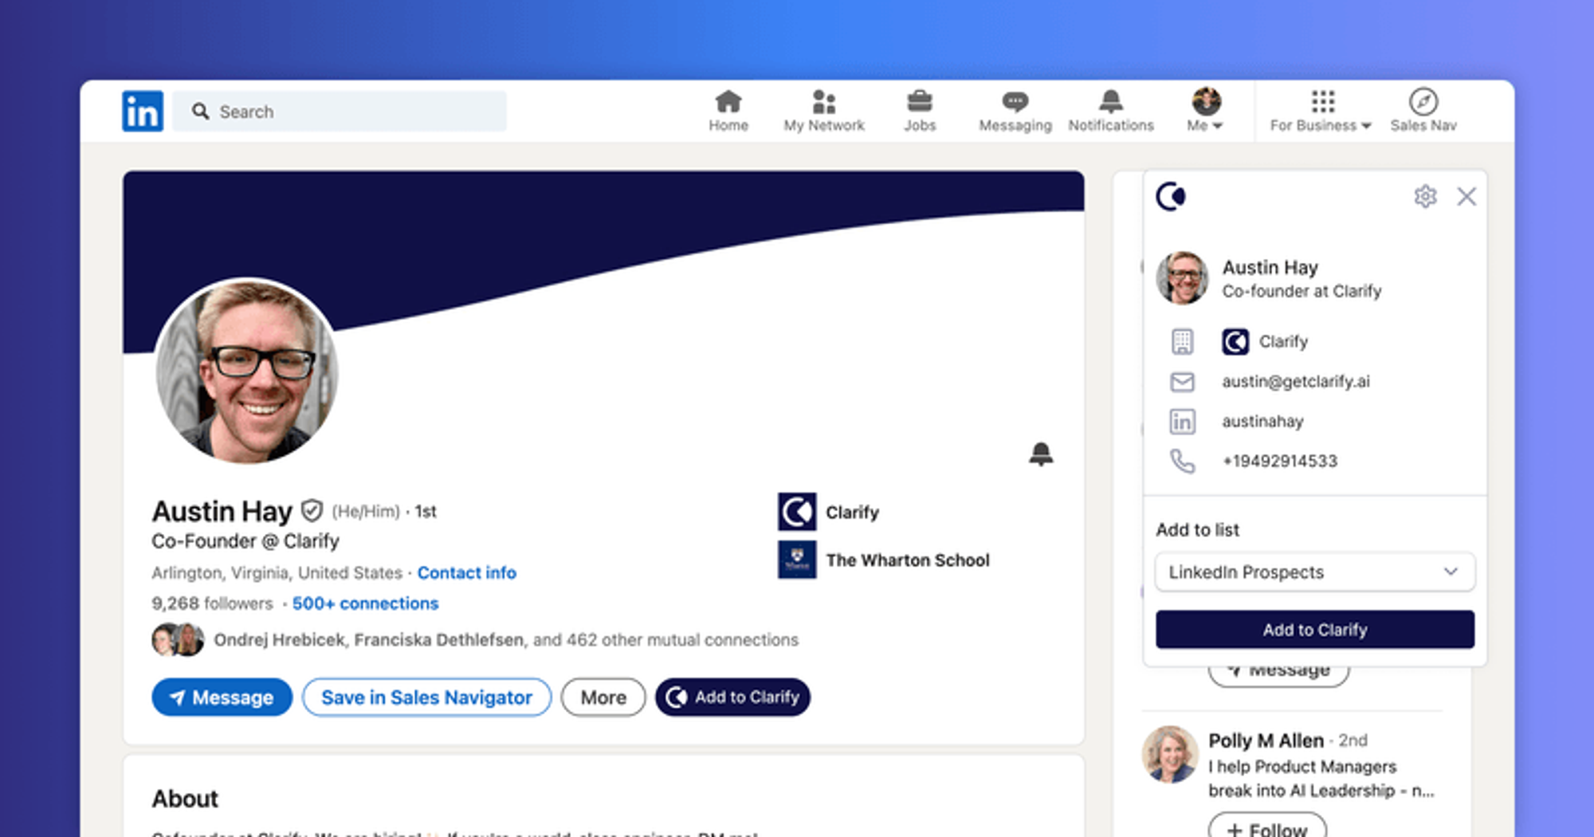Click the Jobs briefcase icon
This screenshot has width=1594, height=837.
pyautogui.click(x=920, y=102)
